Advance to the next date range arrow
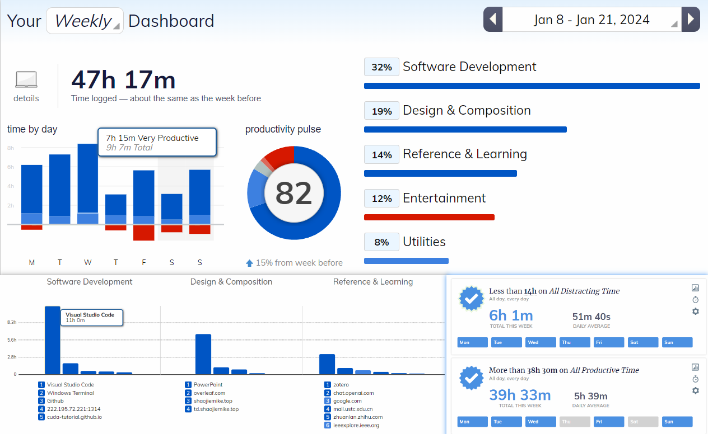Image resolution: width=708 pixels, height=434 pixels. (x=691, y=20)
